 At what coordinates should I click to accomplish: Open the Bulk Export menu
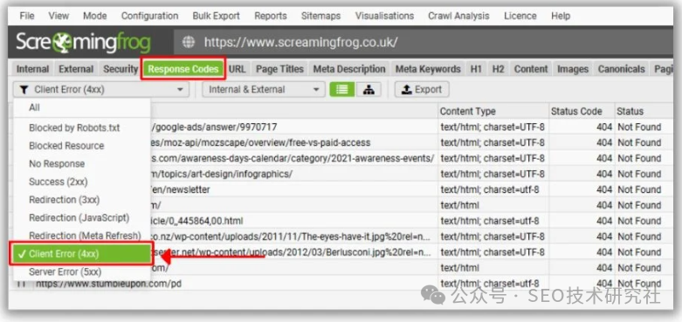point(217,16)
